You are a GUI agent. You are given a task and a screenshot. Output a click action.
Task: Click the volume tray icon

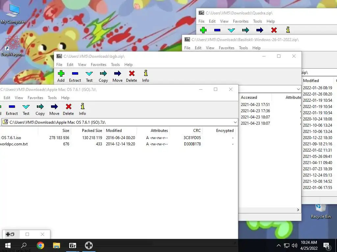coord(295,245)
